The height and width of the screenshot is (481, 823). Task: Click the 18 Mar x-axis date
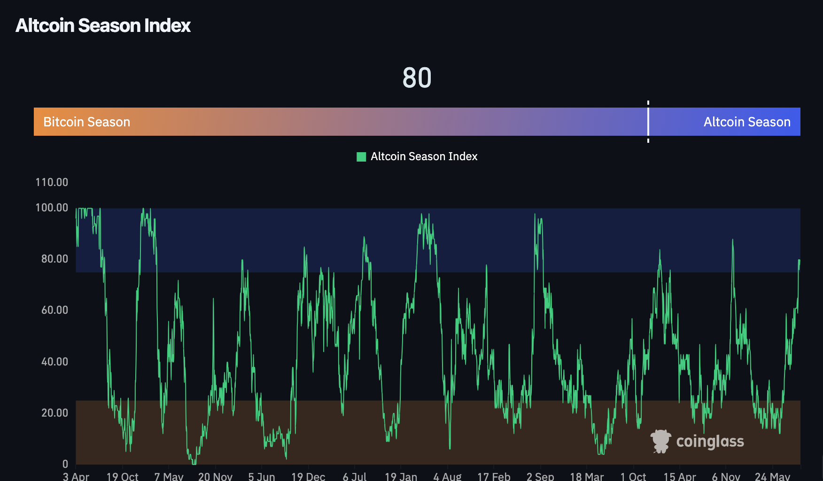click(587, 476)
